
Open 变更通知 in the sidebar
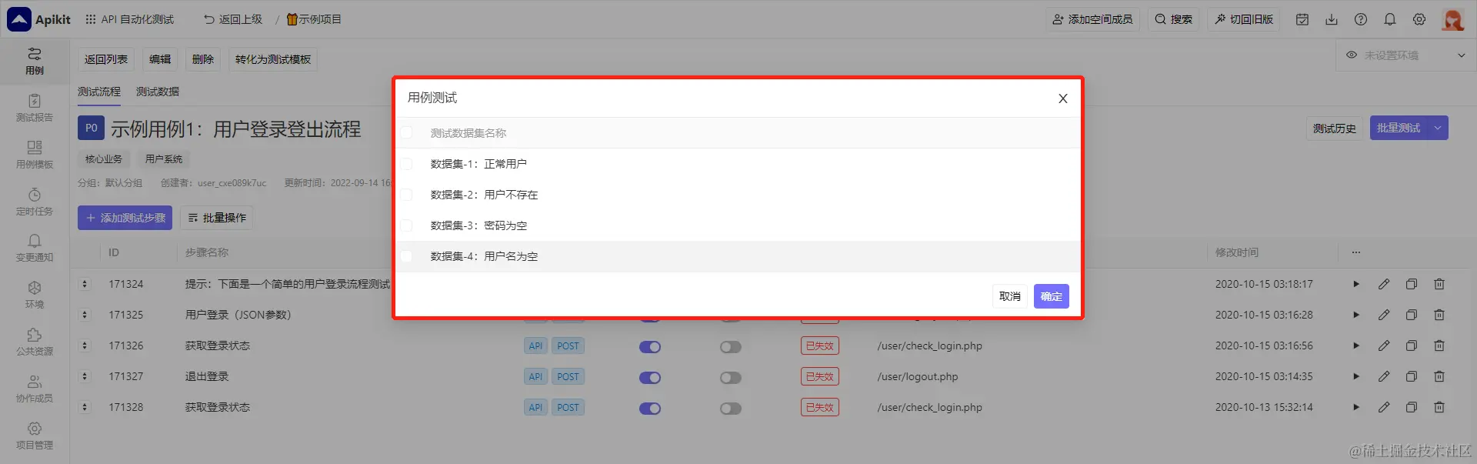click(x=35, y=249)
